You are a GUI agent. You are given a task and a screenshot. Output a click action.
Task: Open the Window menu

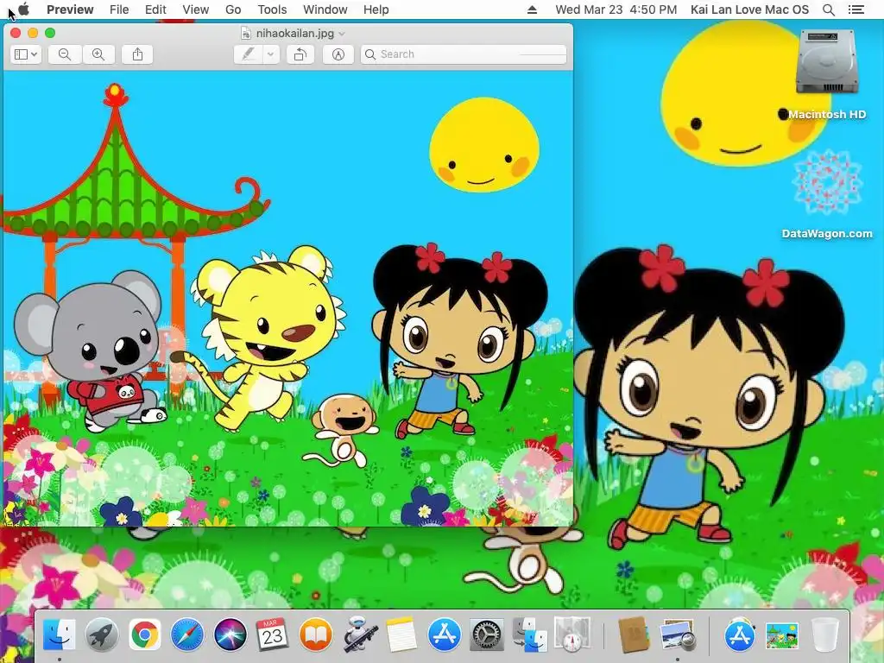pos(325,9)
